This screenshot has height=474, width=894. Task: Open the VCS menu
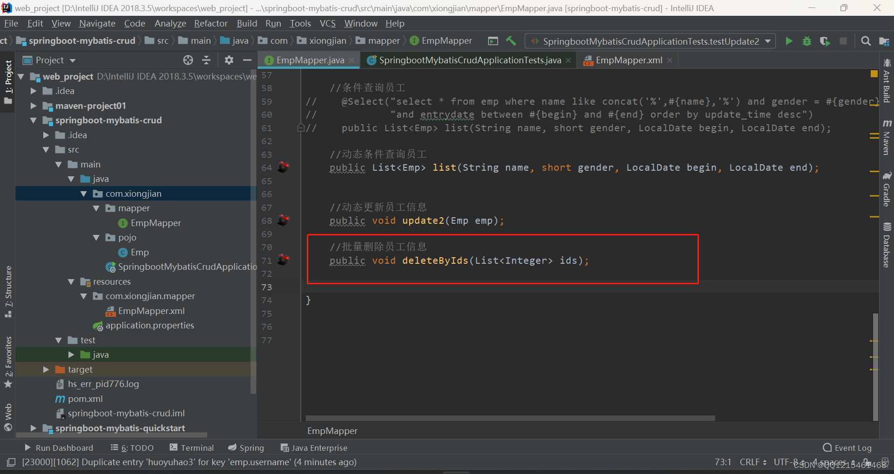(x=327, y=23)
